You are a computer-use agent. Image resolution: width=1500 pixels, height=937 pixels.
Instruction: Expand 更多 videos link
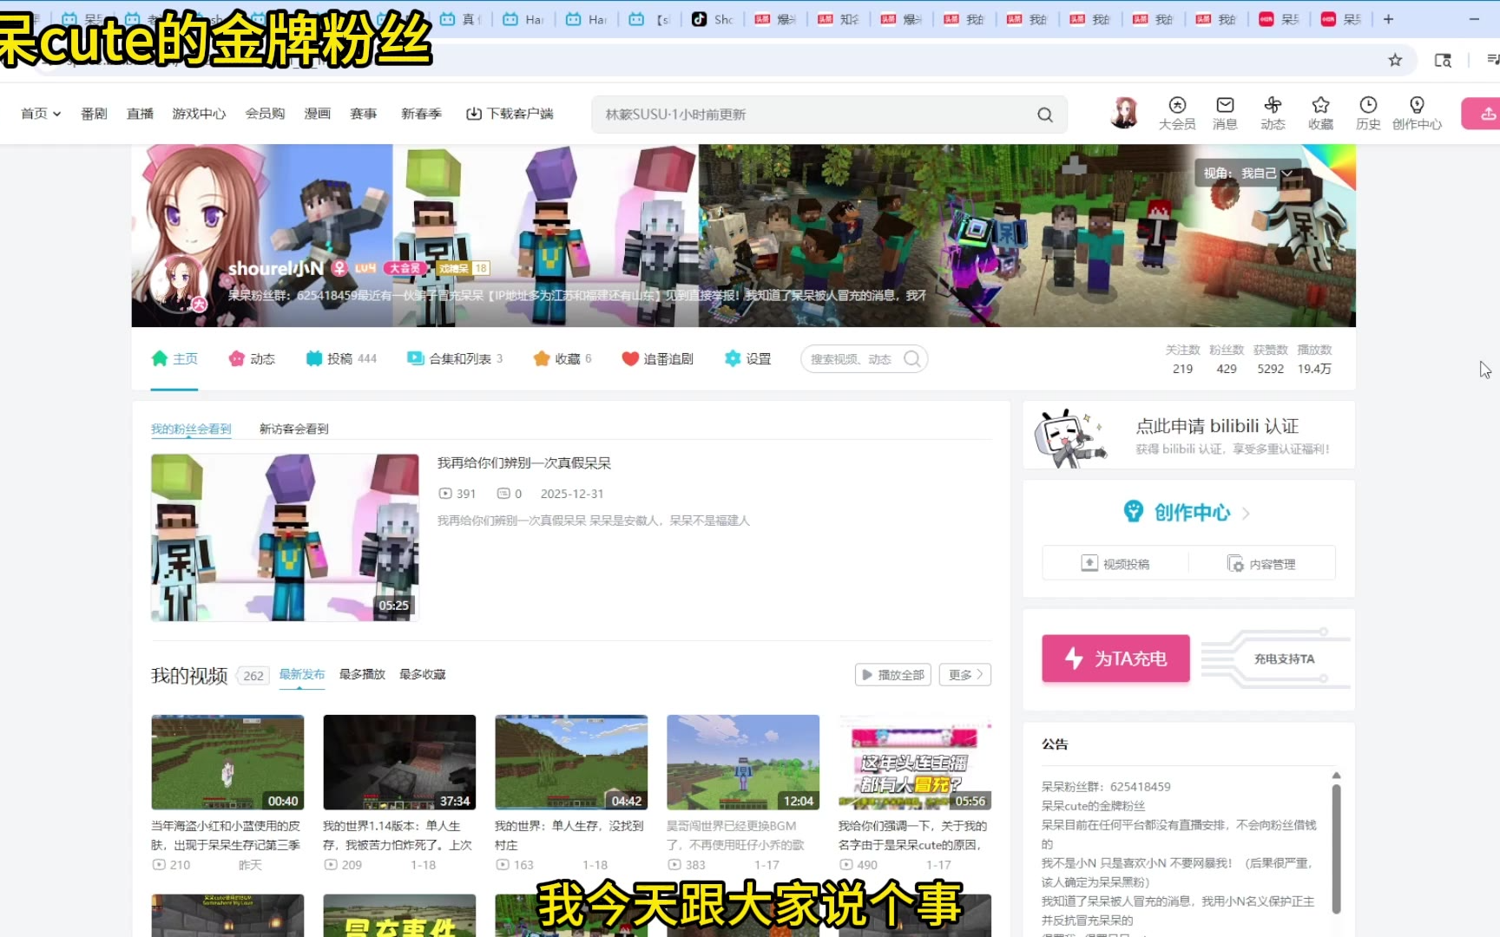click(x=965, y=675)
